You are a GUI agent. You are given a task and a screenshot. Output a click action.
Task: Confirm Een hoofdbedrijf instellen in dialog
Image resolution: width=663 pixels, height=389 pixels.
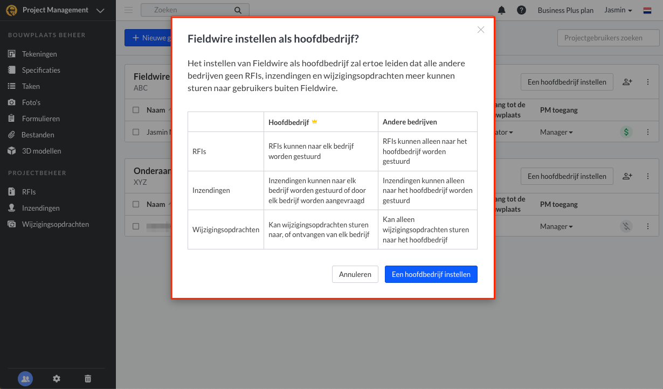tap(431, 274)
